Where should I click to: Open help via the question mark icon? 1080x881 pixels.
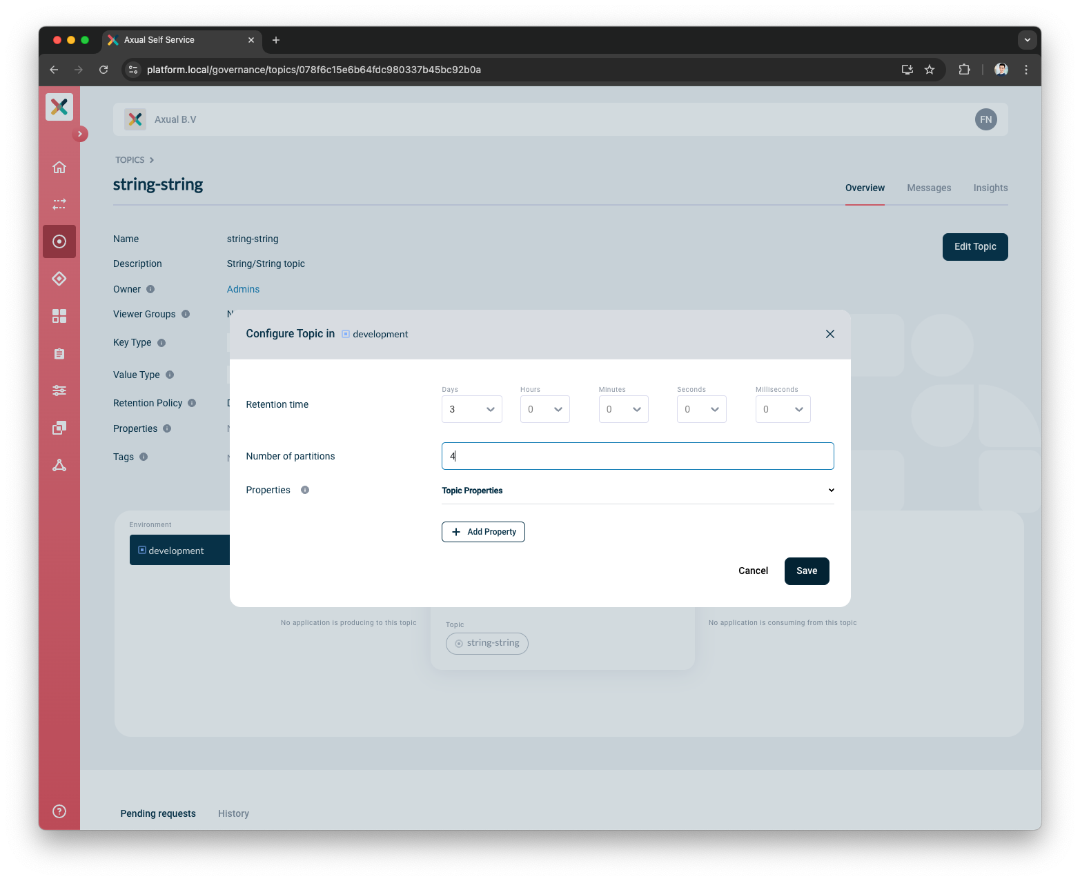[x=59, y=811]
